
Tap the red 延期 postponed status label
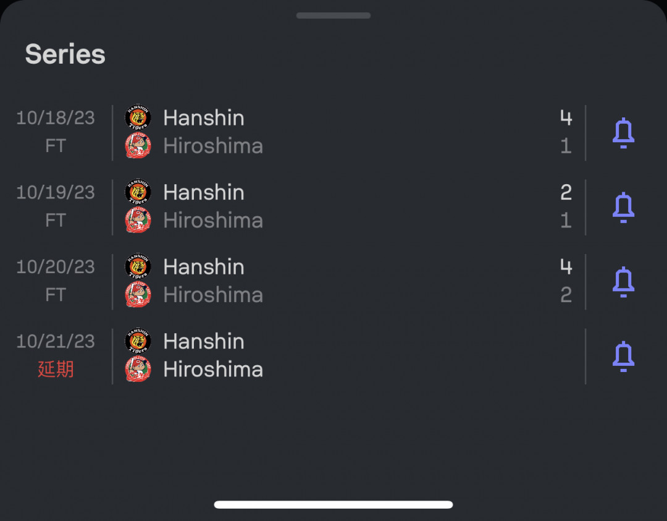tap(56, 369)
